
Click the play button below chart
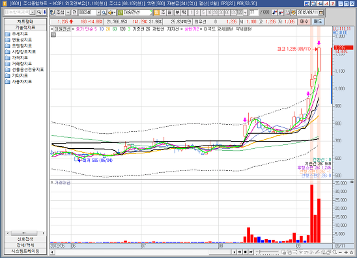[x=235, y=252]
